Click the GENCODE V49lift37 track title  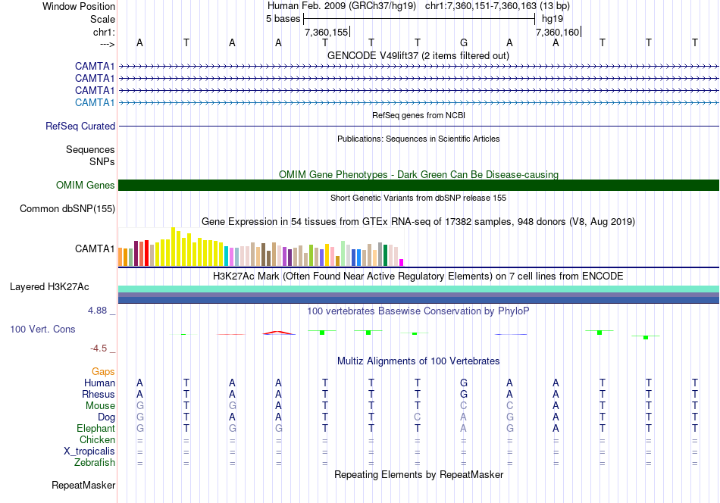pyautogui.click(x=418, y=55)
